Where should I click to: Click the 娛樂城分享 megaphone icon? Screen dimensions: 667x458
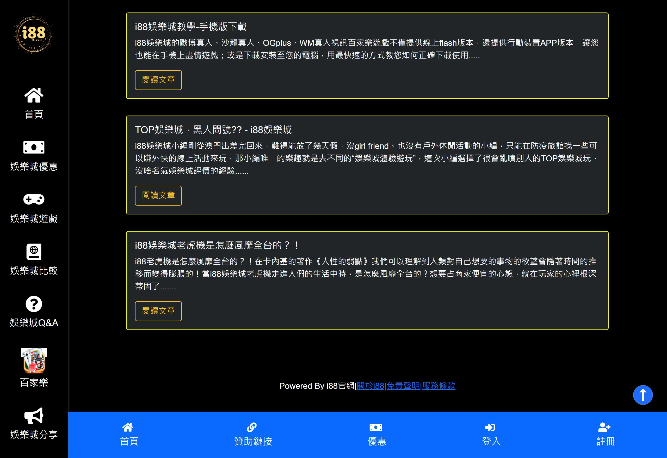tap(34, 416)
